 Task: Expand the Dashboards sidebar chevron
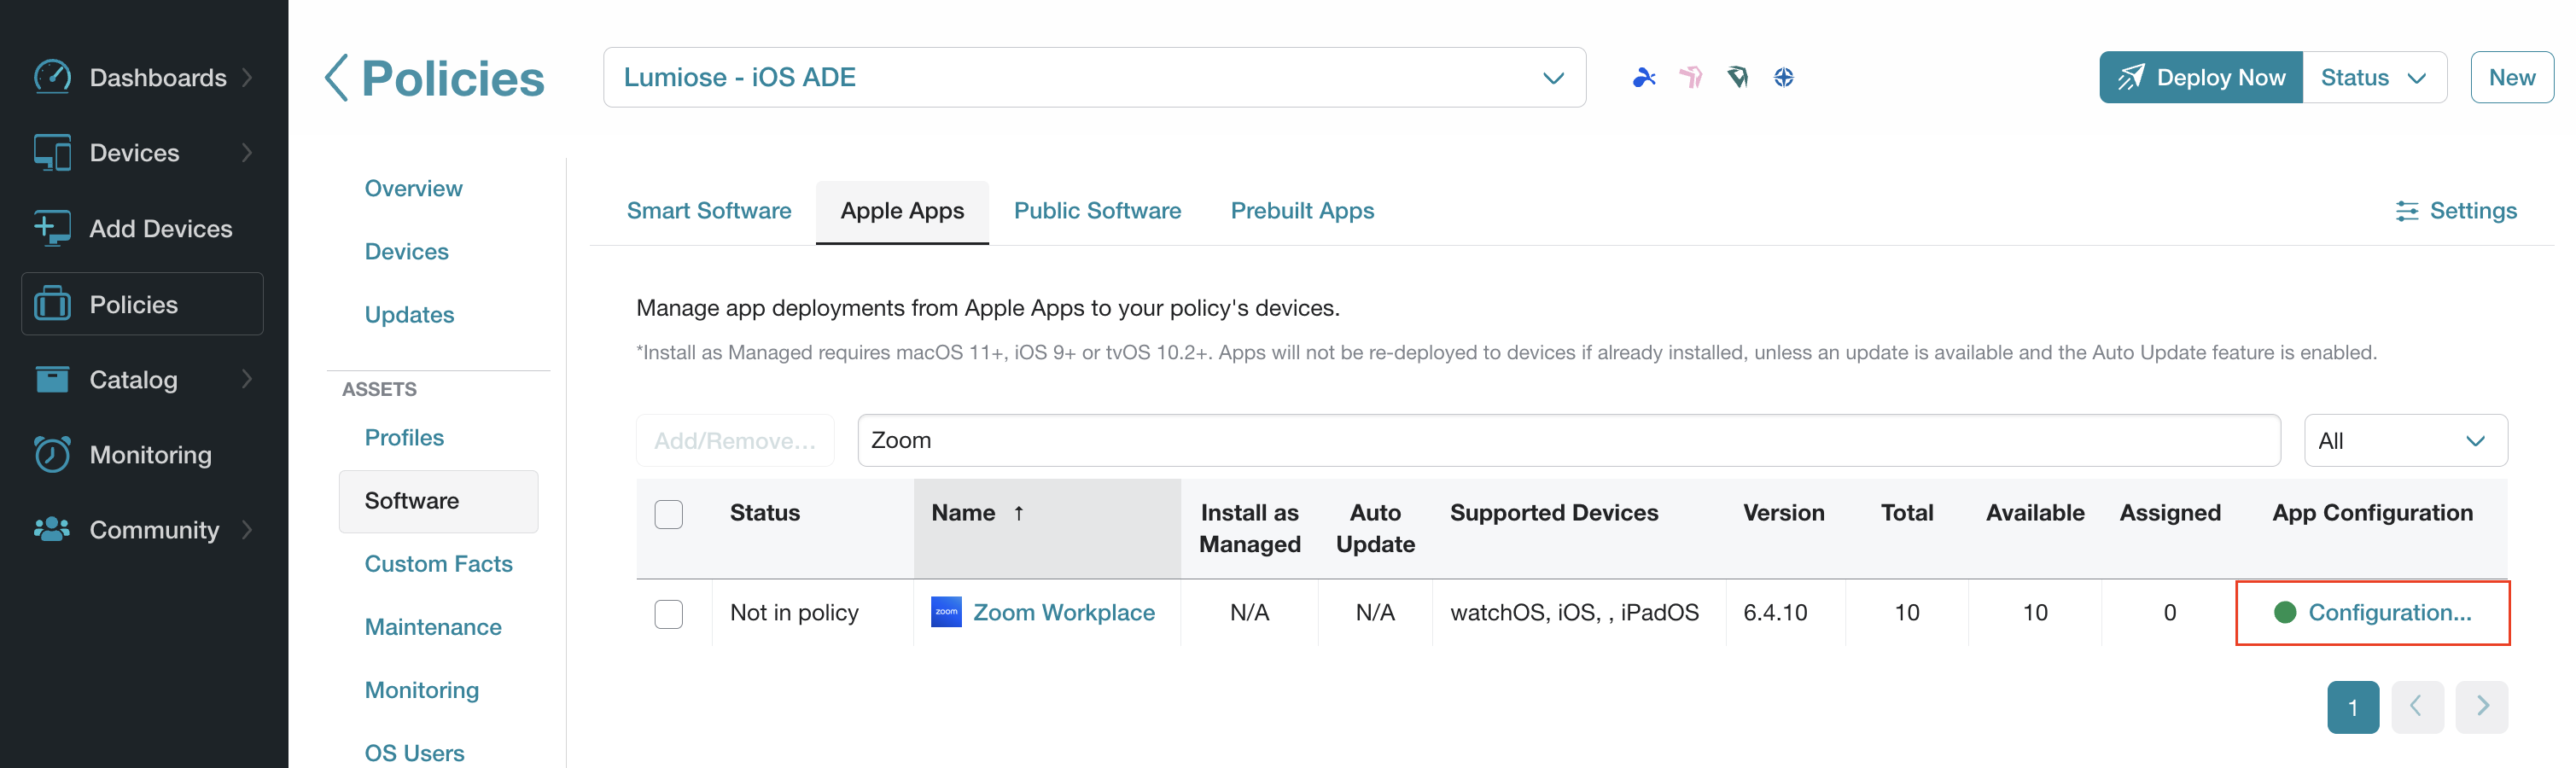(247, 77)
